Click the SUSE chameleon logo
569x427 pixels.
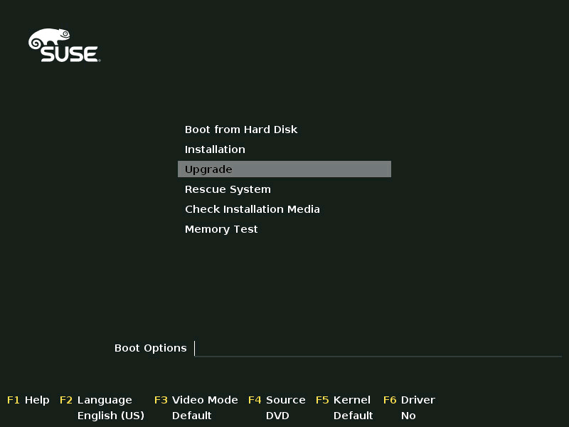click(x=64, y=46)
